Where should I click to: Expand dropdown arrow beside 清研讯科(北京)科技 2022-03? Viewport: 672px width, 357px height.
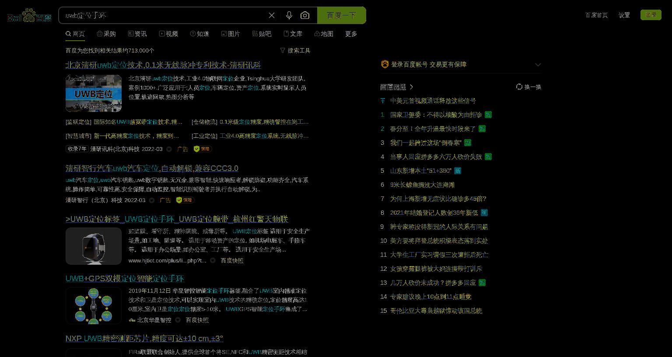(x=169, y=149)
